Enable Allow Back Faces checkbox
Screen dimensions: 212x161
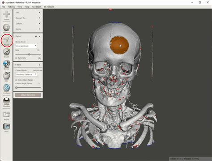(x=17, y=80)
